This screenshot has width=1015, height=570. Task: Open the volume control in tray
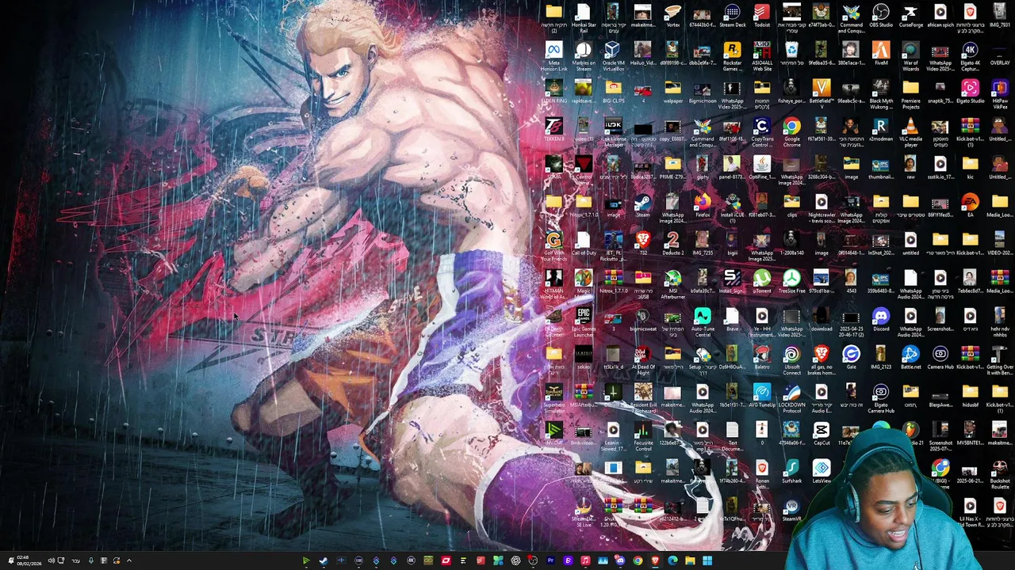pos(51,560)
